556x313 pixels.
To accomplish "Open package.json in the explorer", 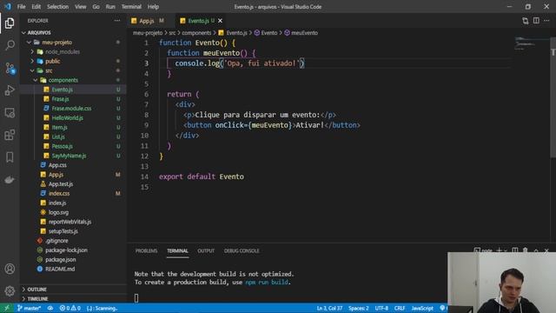I will pyautogui.click(x=60, y=259).
